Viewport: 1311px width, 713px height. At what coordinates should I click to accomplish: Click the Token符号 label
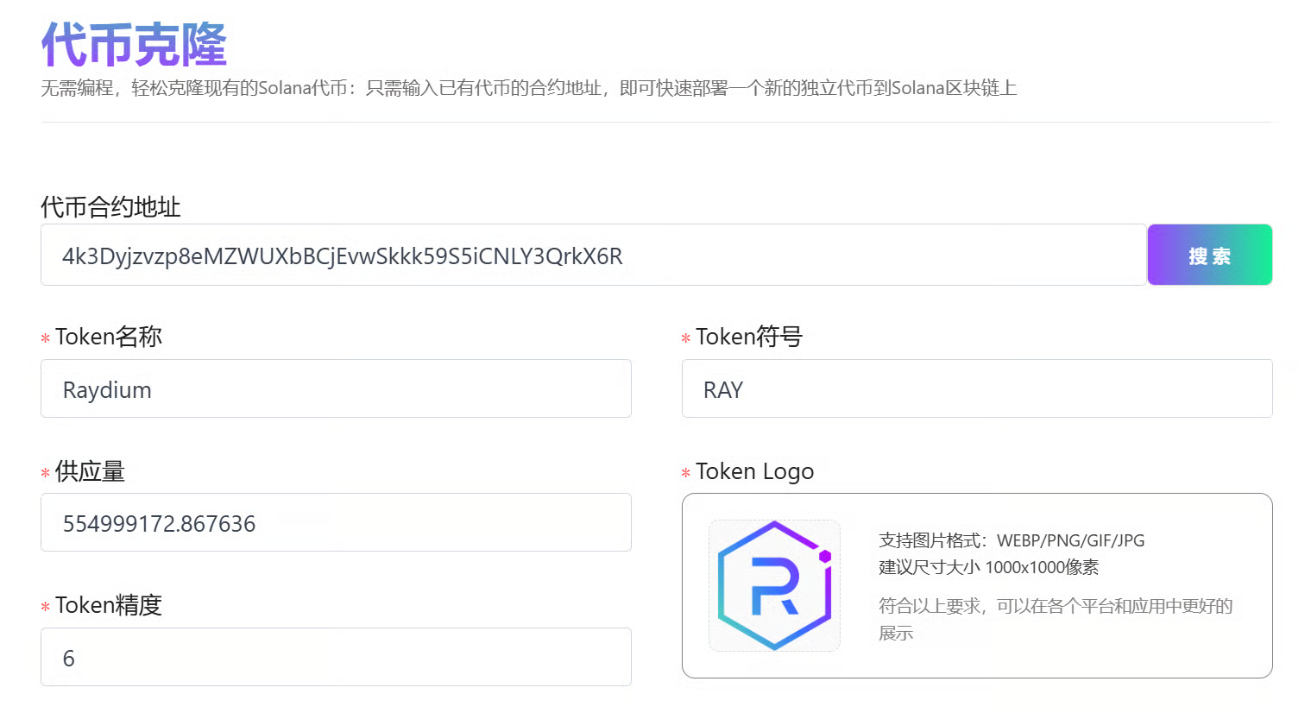point(749,337)
